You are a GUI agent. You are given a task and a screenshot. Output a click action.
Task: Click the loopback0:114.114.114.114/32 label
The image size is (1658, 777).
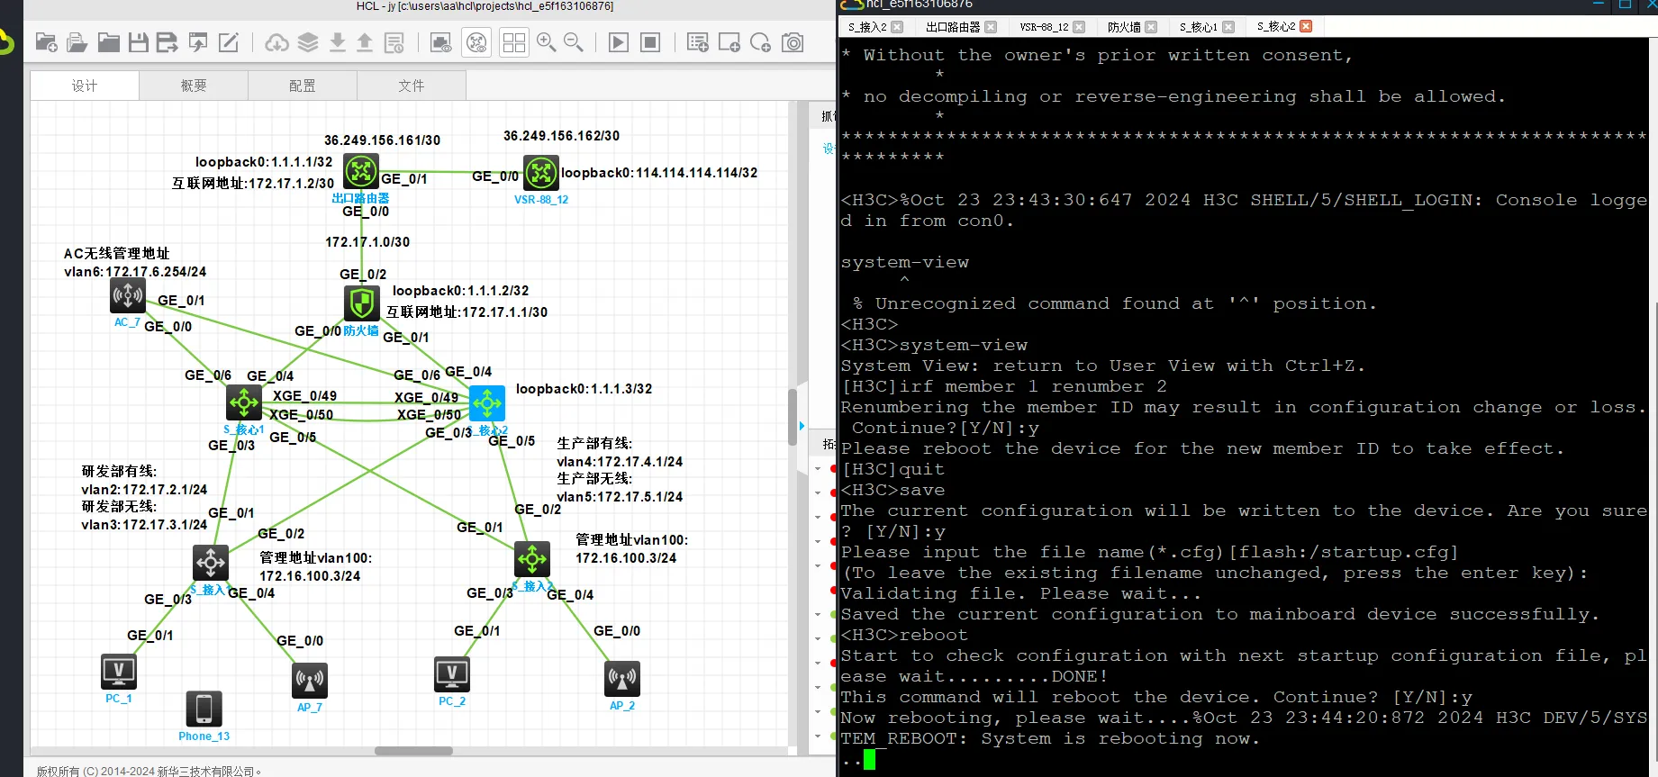[659, 173]
